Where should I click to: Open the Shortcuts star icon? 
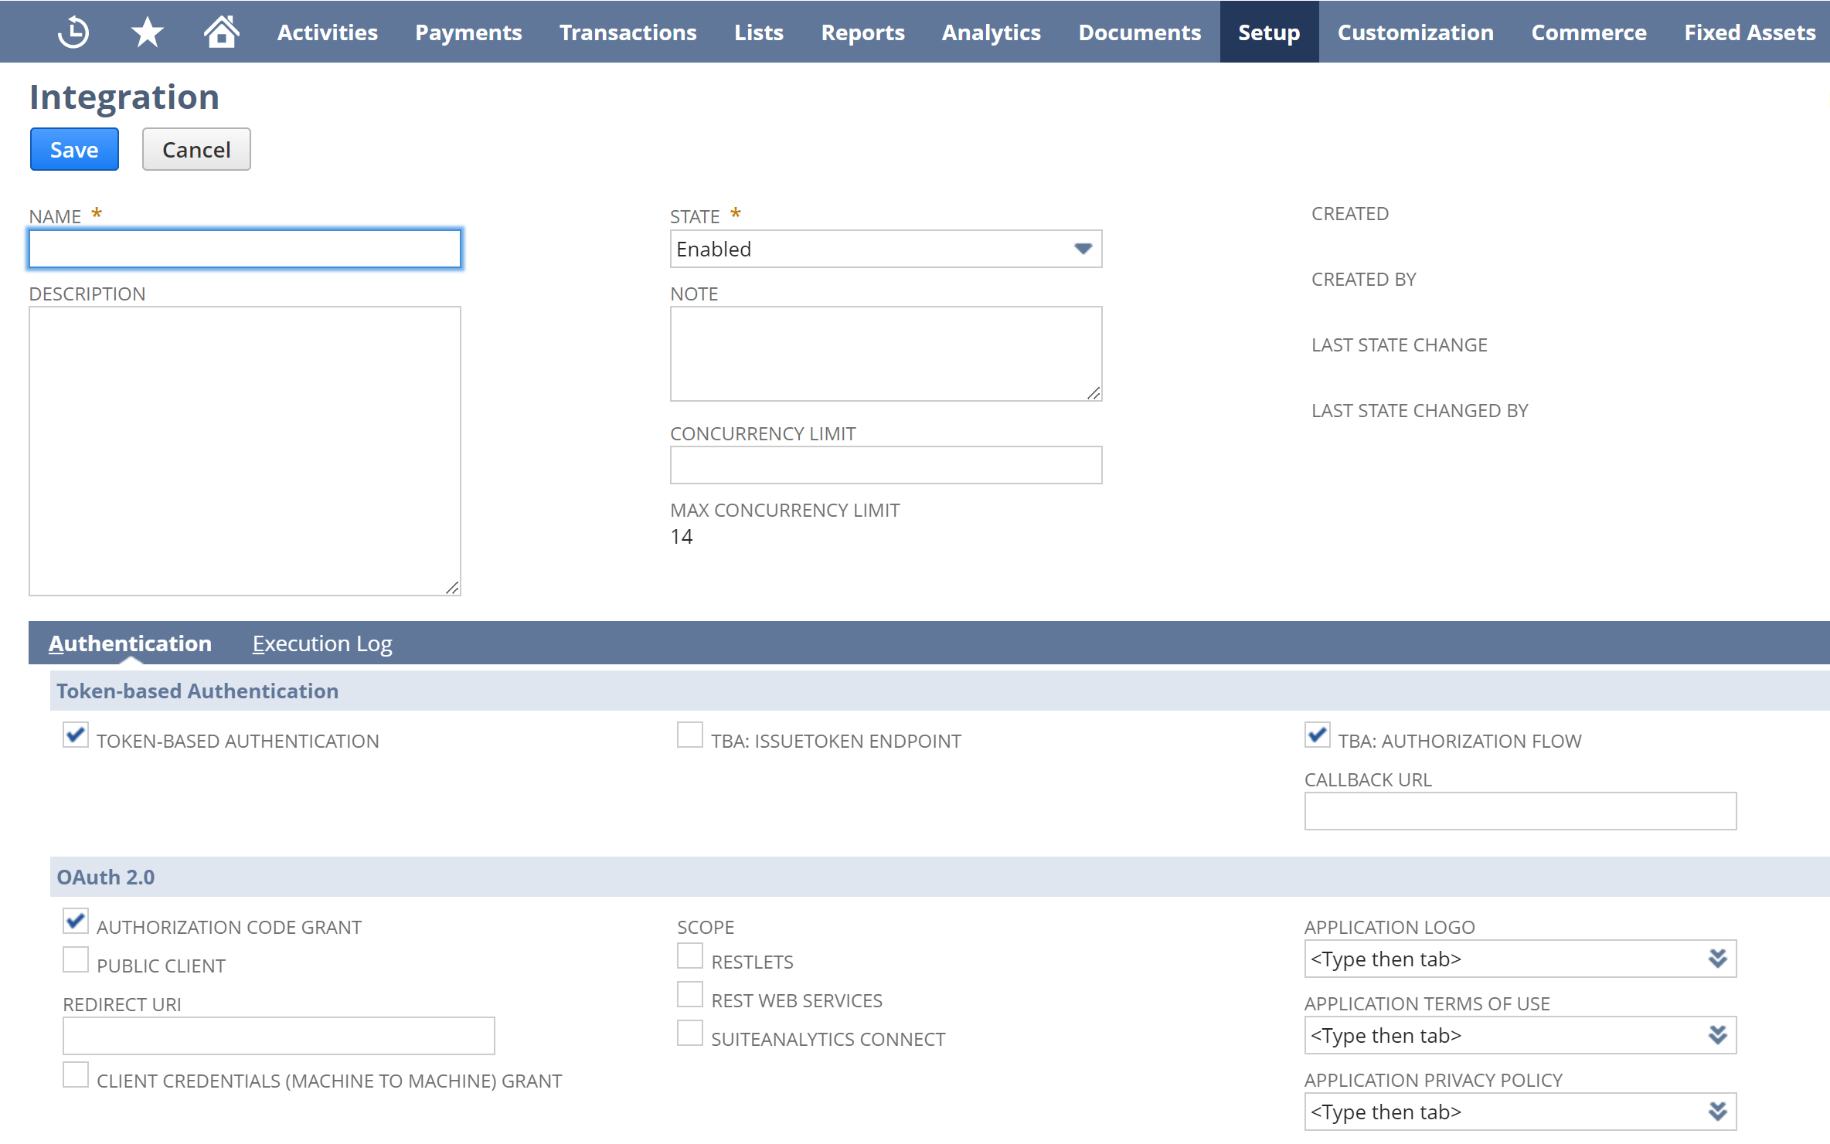click(147, 32)
